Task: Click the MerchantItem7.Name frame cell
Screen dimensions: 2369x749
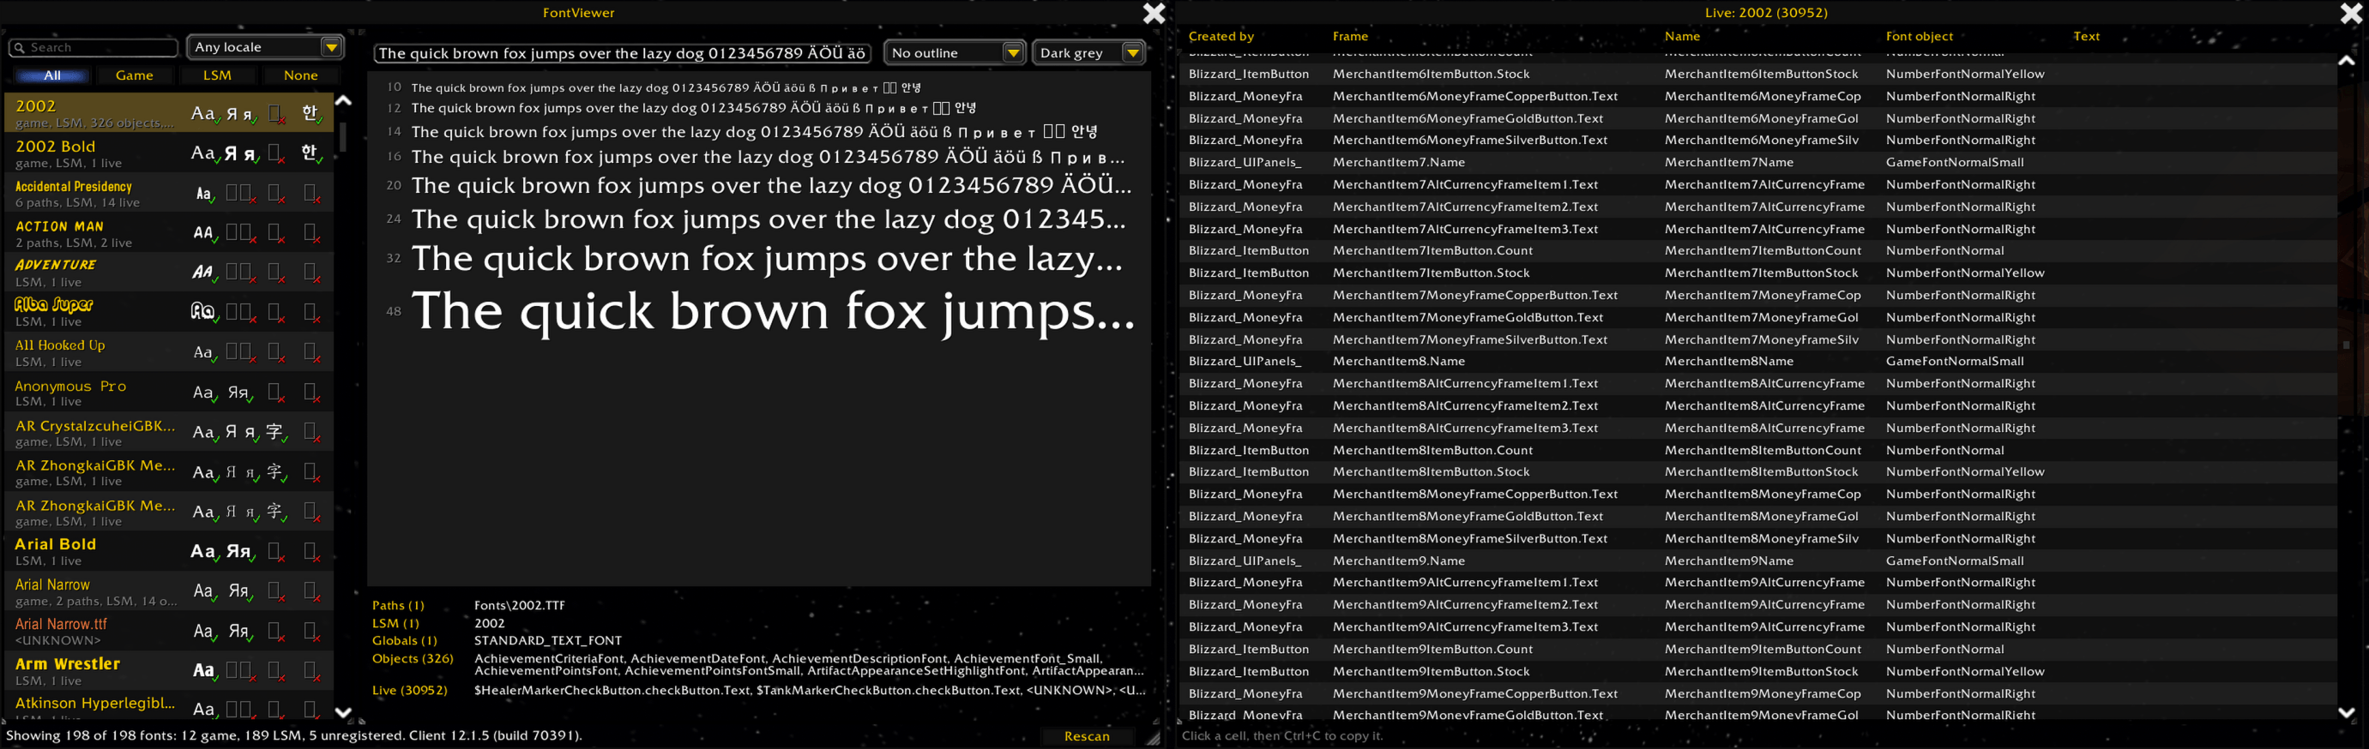Action: point(1398,163)
